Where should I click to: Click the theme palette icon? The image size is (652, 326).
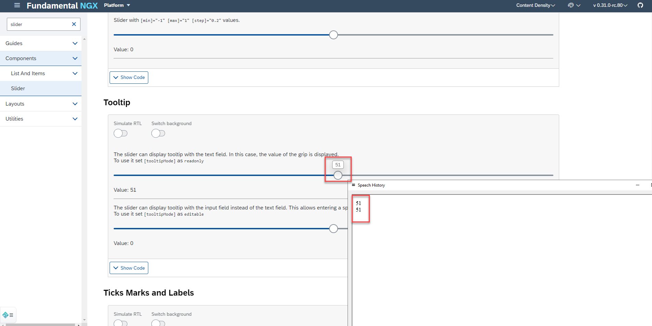click(x=571, y=5)
